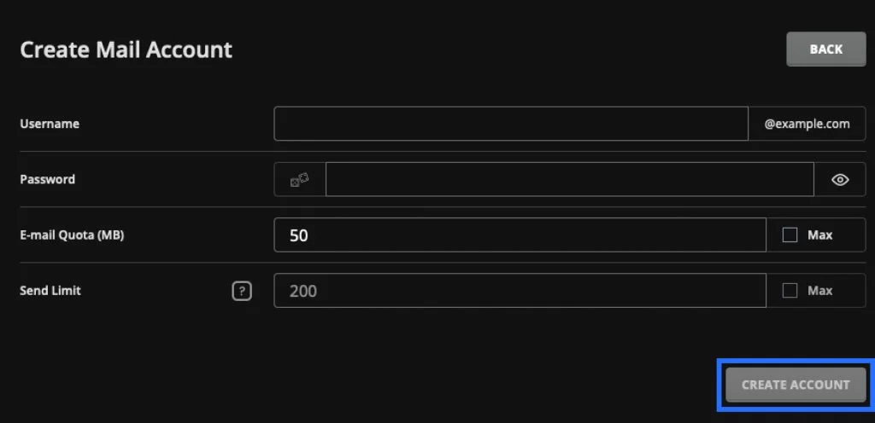
Task: Focus the Send Limit input field
Action: (x=520, y=291)
